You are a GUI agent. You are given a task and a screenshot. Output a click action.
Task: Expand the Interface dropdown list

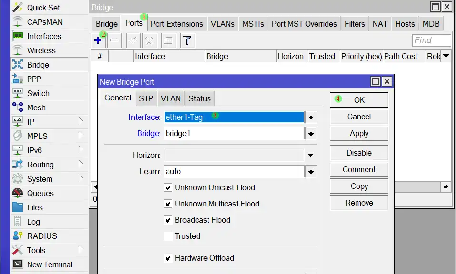pyautogui.click(x=311, y=117)
